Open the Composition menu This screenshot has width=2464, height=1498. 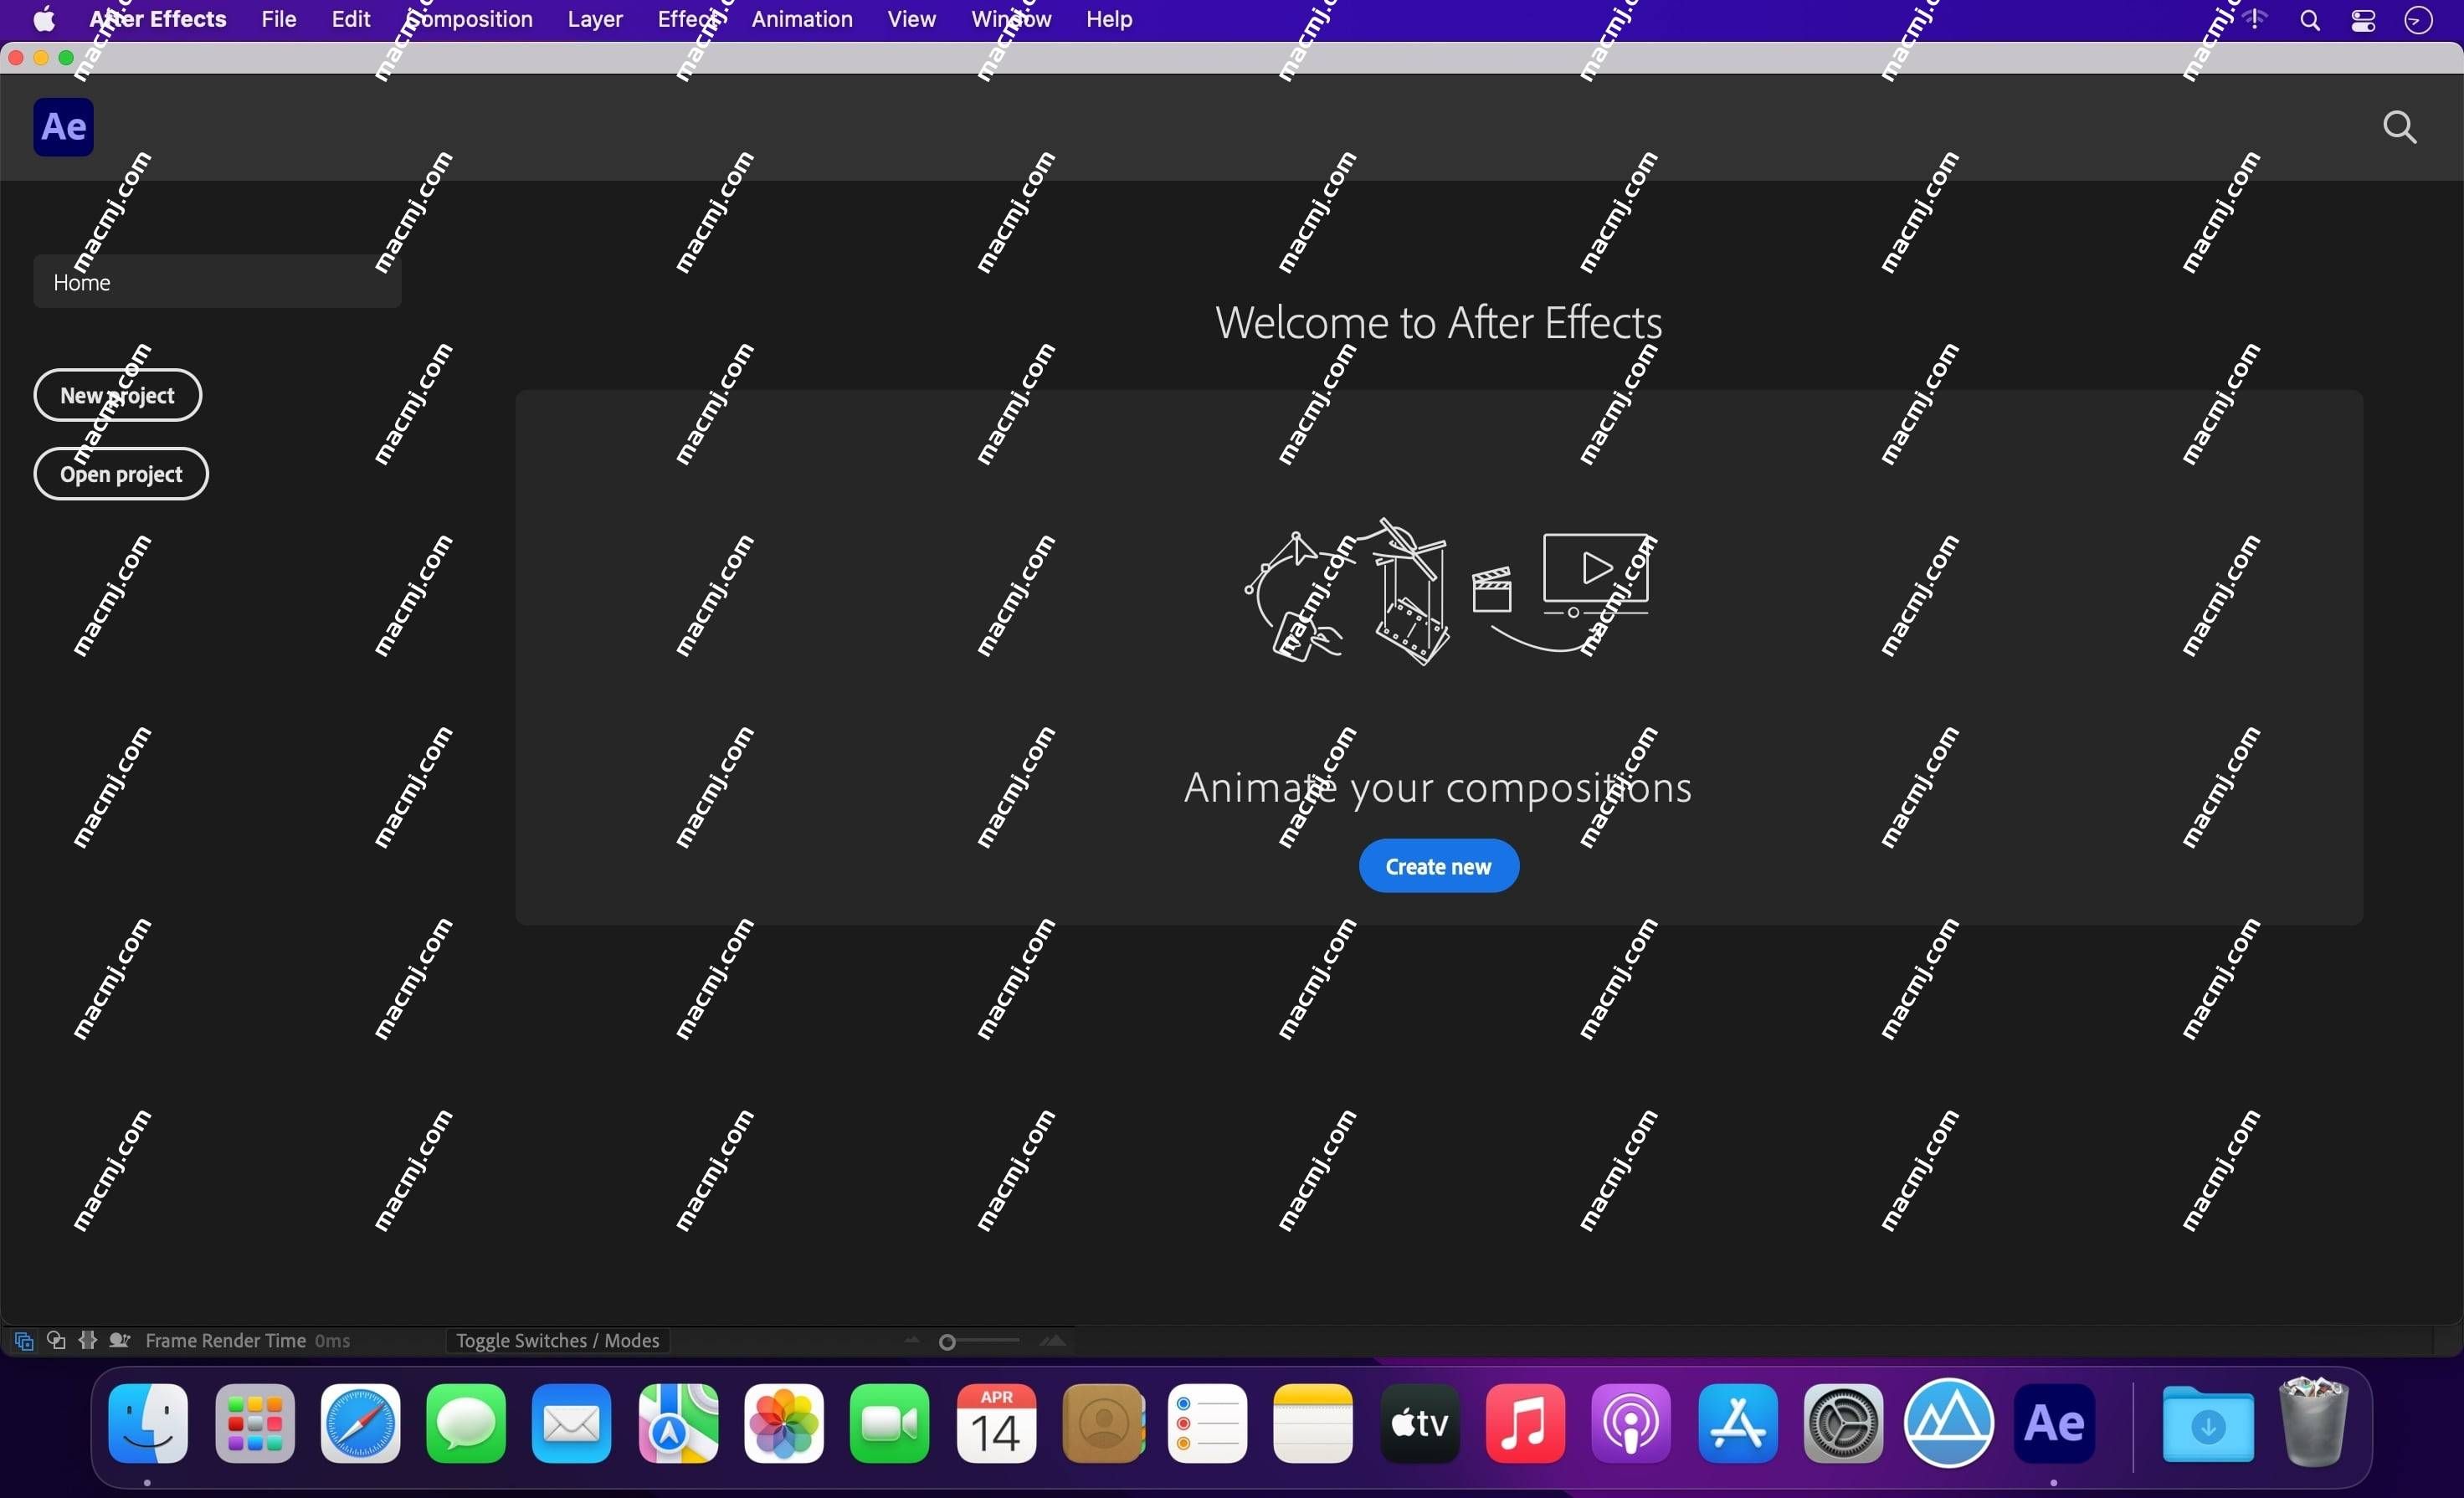pos(466,19)
